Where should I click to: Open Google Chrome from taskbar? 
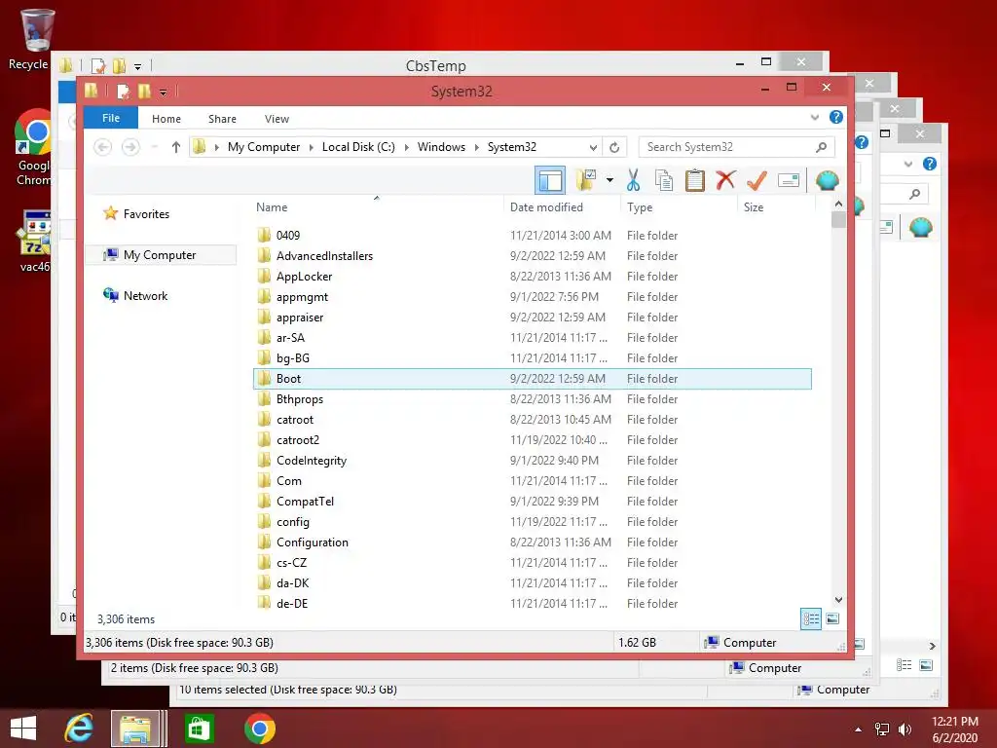click(259, 729)
